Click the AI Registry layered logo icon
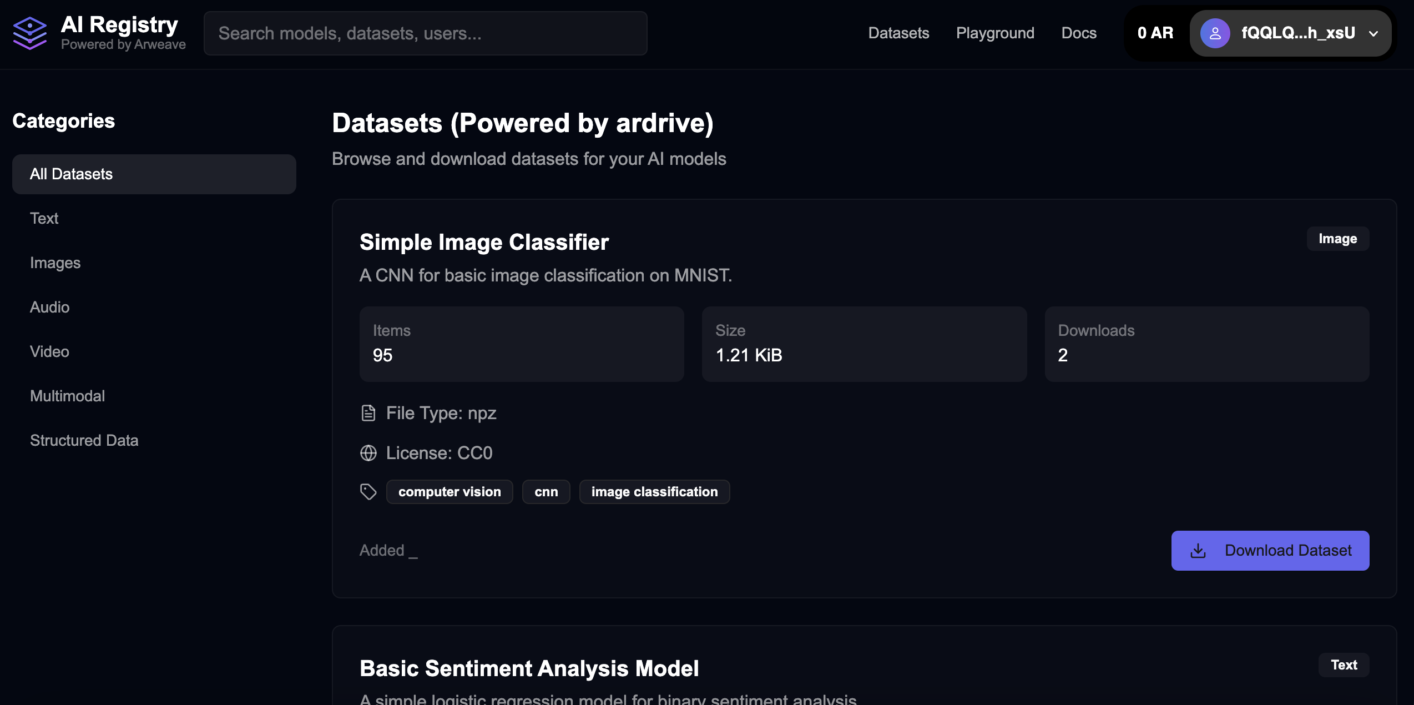 pyautogui.click(x=30, y=33)
